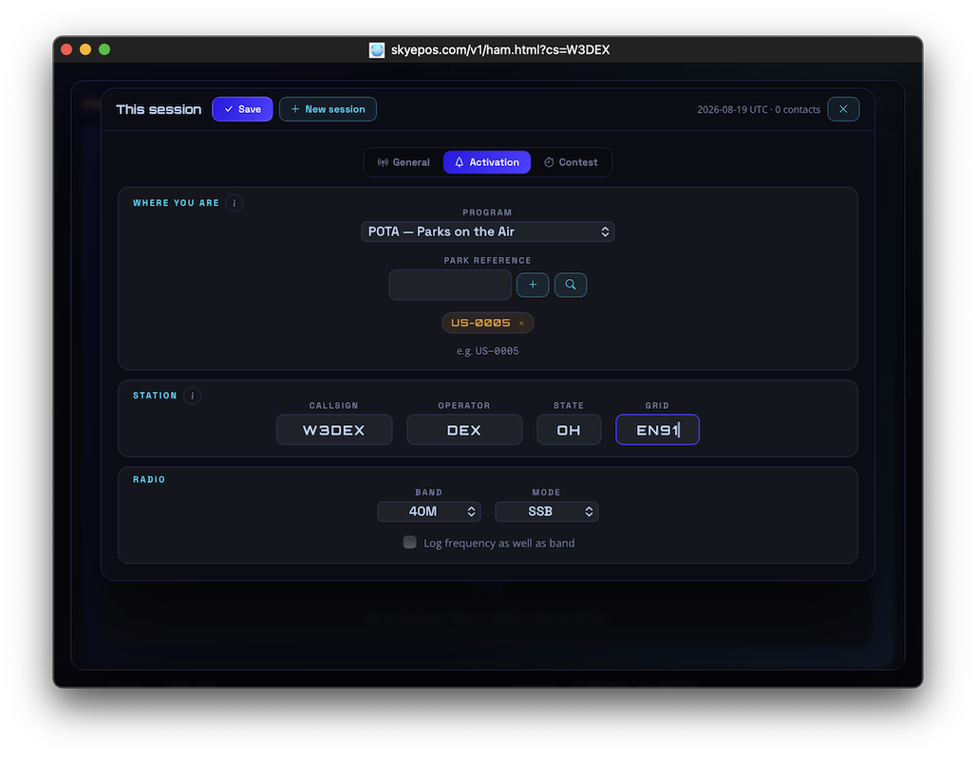Show info for Station section
The height and width of the screenshot is (758, 976).
[x=193, y=396]
